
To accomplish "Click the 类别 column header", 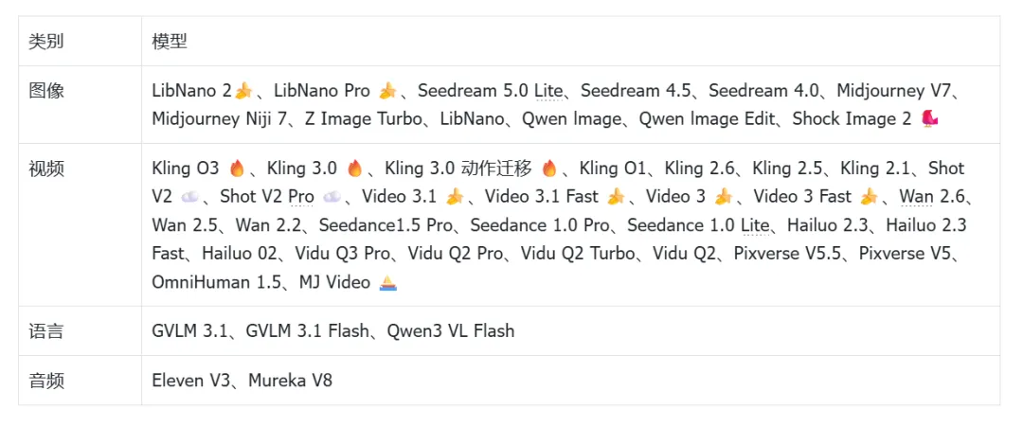I will [x=46, y=42].
